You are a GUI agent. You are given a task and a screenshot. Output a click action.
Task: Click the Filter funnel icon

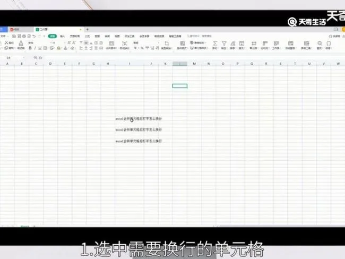tap(224, 45)
